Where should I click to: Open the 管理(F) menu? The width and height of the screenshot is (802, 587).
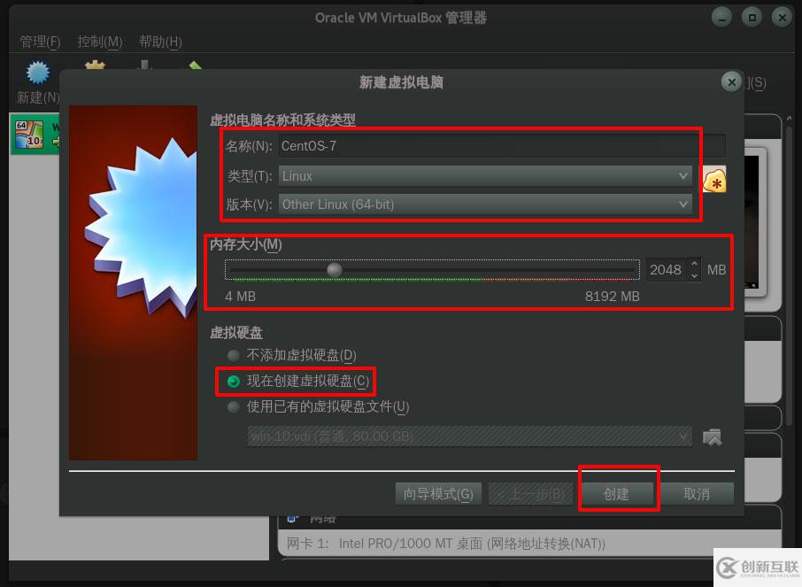click(x=40, y=42)
